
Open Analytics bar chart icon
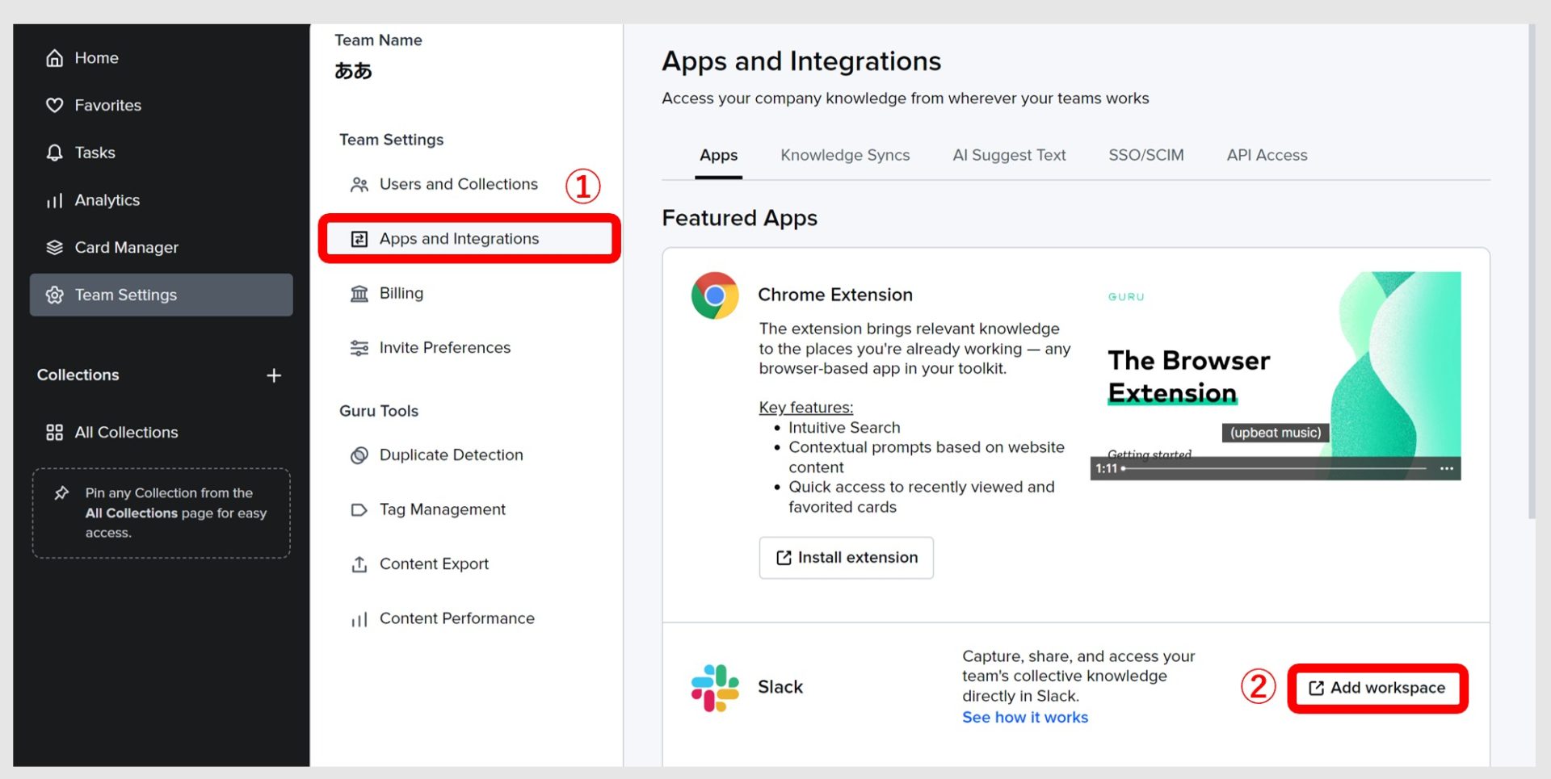(54, 200)
